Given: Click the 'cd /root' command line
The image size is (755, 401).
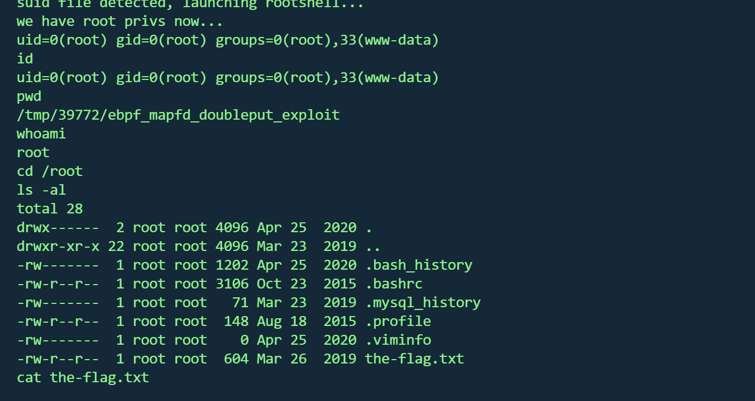Looking at the screenshot, I should pyautogui.click(x=50, y=172).
